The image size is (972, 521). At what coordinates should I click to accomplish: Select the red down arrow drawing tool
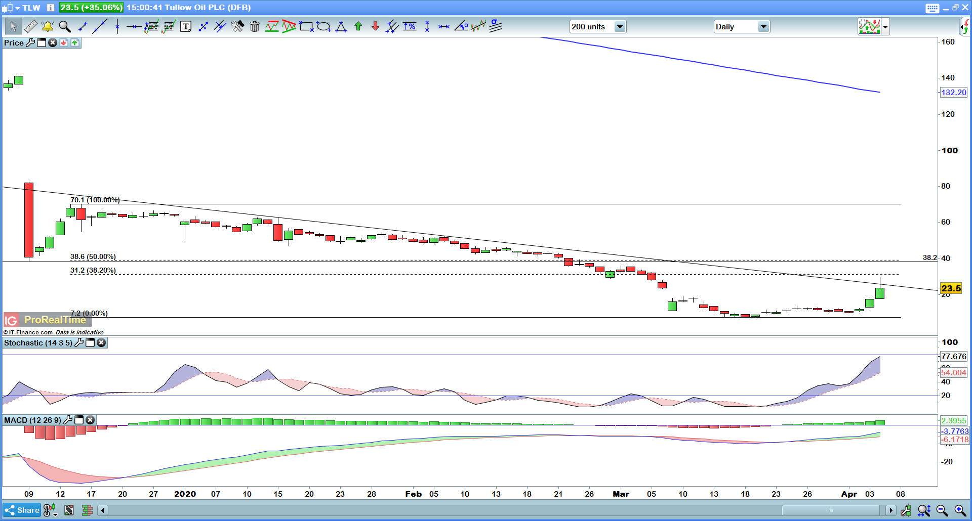tap(375, 26)
